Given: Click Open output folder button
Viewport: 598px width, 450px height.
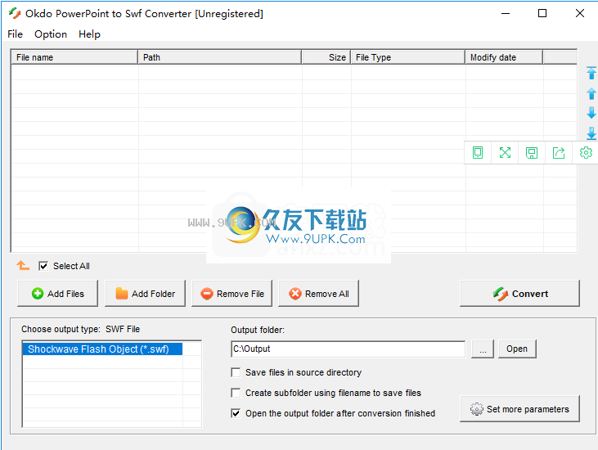Looking at the screenshot, I should click(x=517, y=349).
